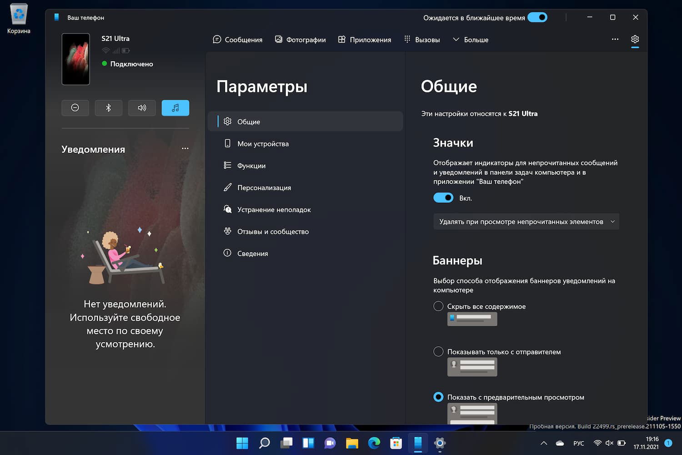Open Мои устройства settings section
682x455 pixels.
[x=306, y=143]
